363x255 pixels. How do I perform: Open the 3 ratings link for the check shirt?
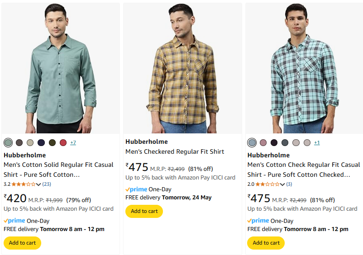pos(289,184)
